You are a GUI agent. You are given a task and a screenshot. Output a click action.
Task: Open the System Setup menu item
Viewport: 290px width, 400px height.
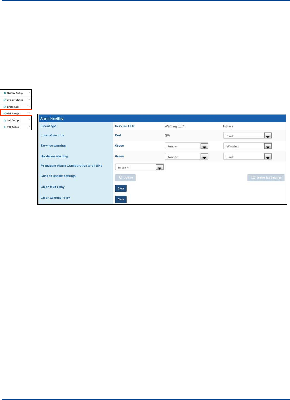tap(16, 93)
